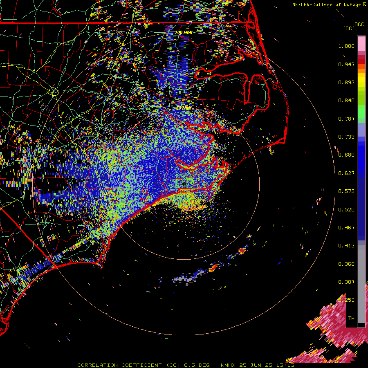Click the 50 NMI range ring label
368x368 pixels.
(x=183, y=108)
